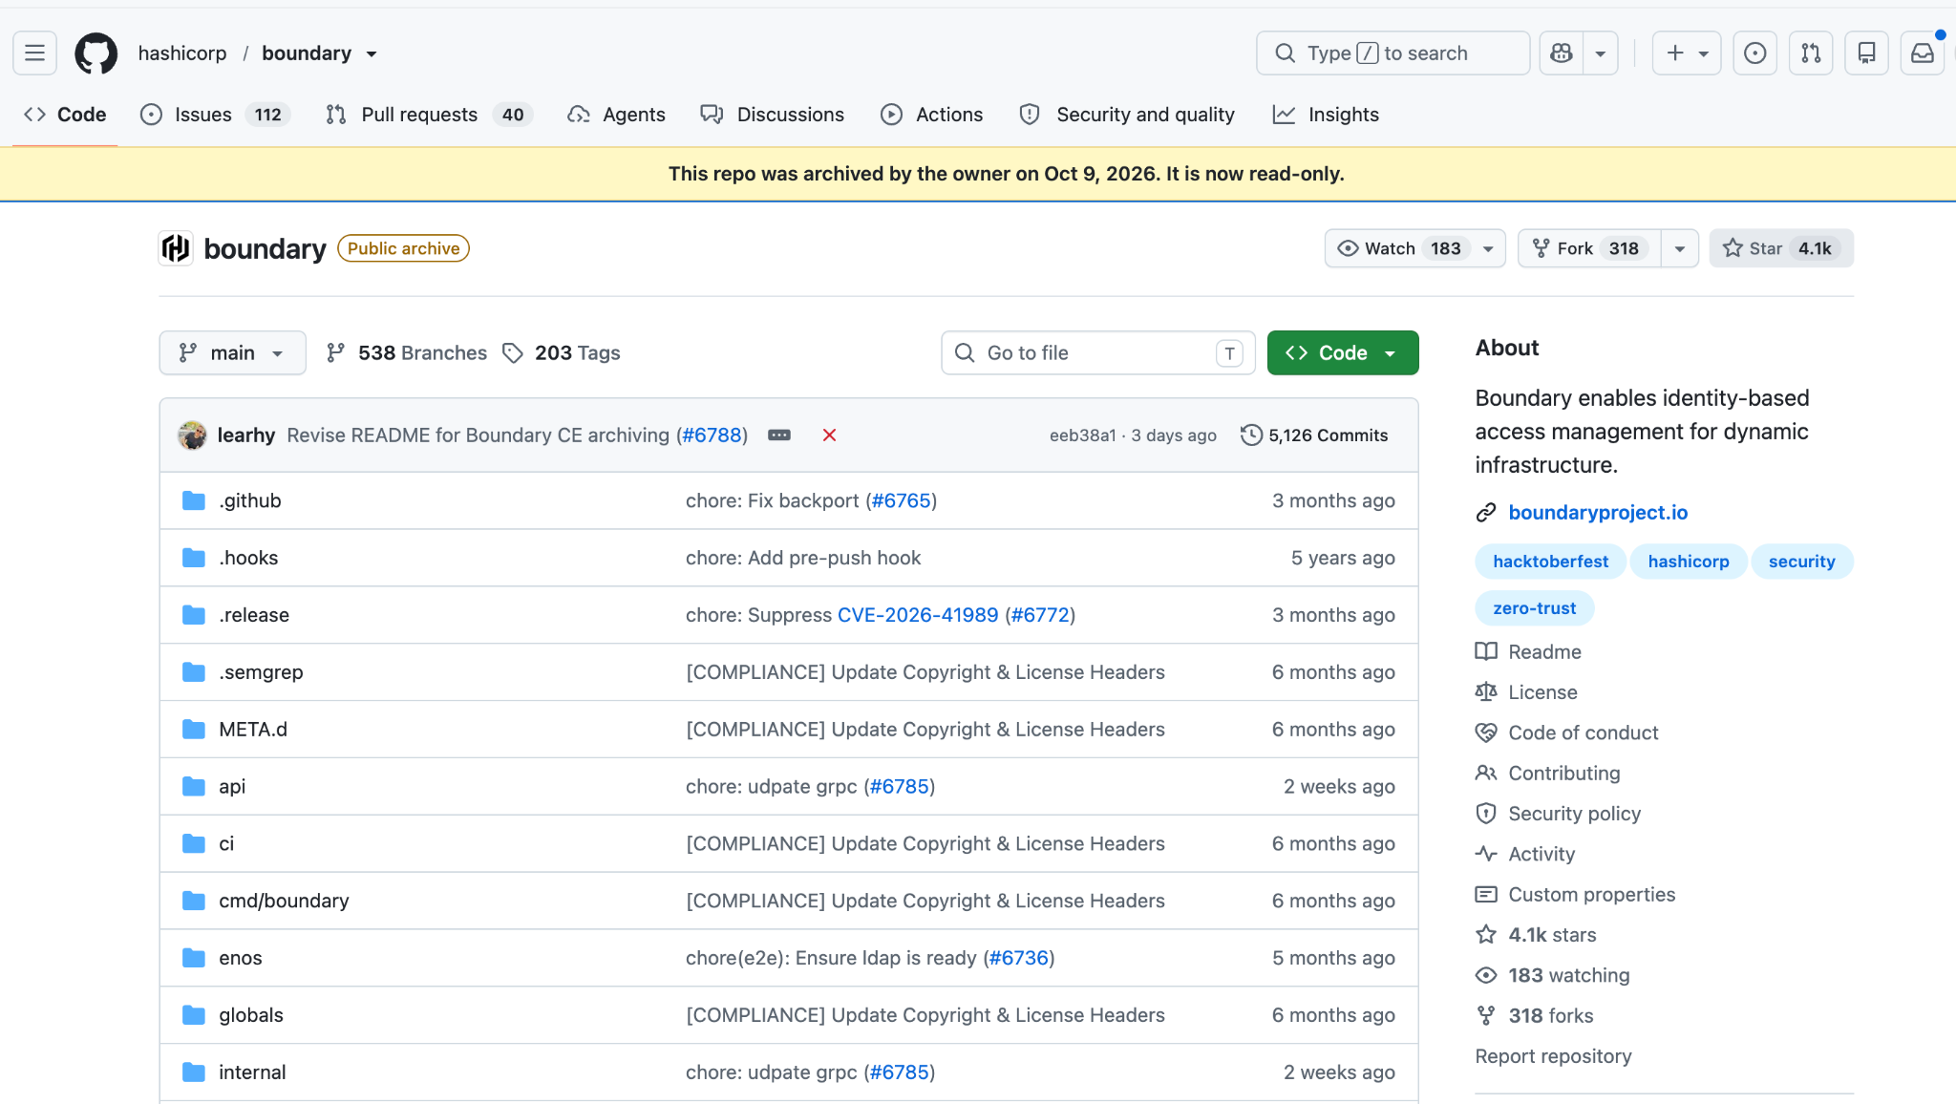
Task: Open pull requests icon in header
Action: tap(1811, 53)
